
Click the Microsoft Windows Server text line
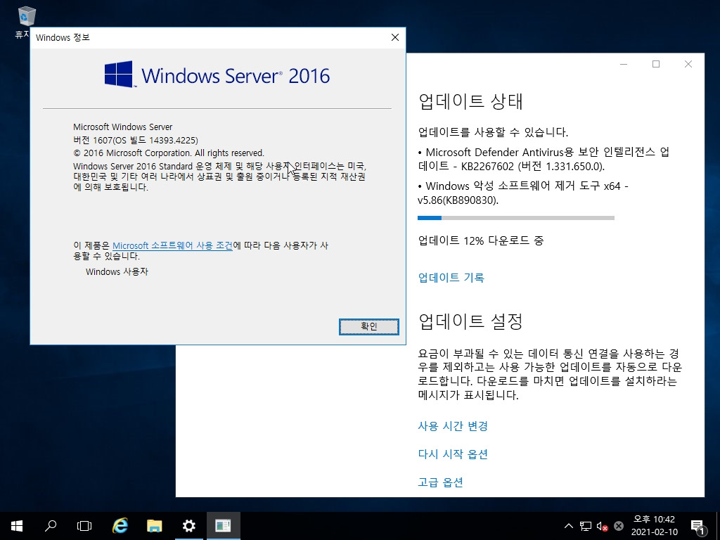122,127
